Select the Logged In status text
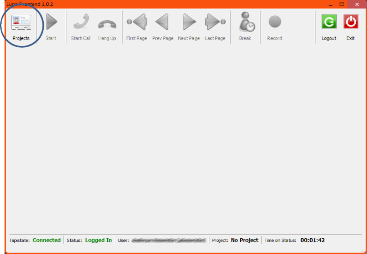Viewport: 367px width, 254px height. tap(98, 240)
